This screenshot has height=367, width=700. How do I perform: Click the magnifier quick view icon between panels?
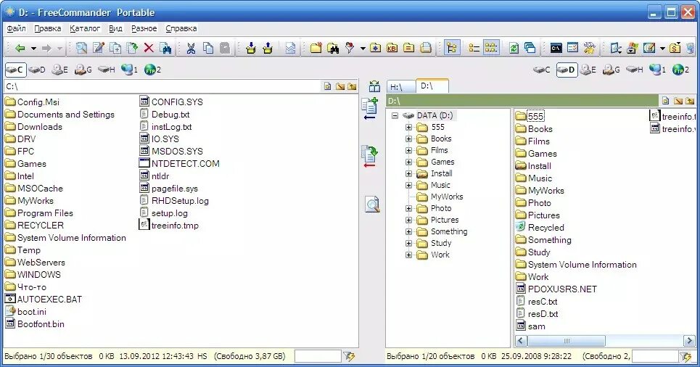(372, 204)
